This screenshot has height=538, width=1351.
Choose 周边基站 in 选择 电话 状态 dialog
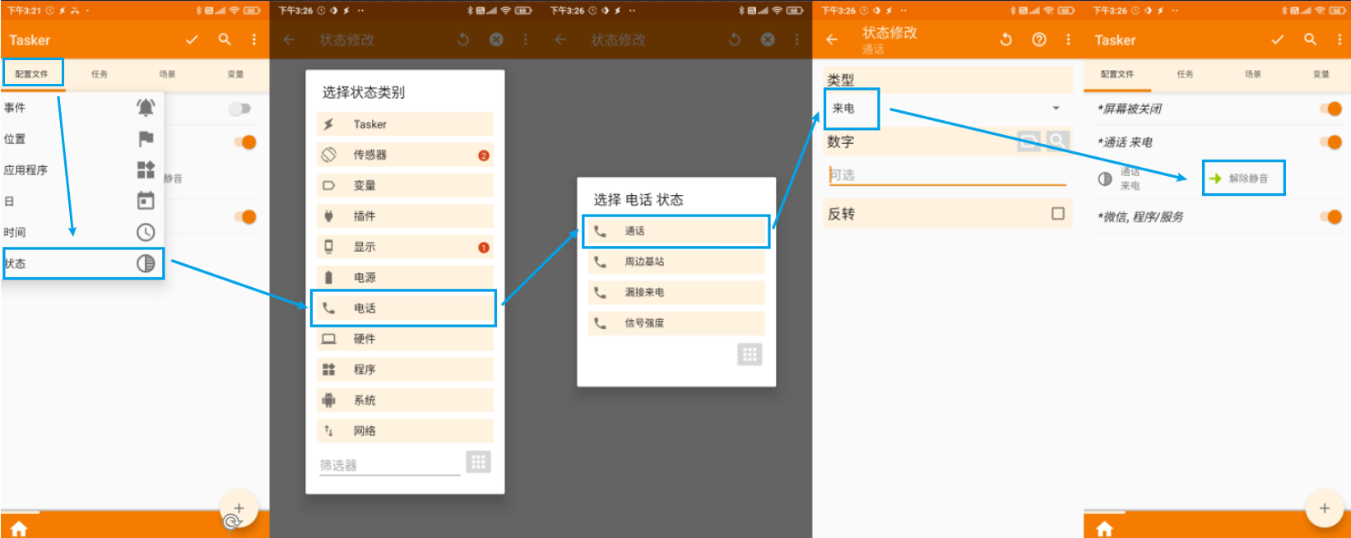(x=676, y=262)
